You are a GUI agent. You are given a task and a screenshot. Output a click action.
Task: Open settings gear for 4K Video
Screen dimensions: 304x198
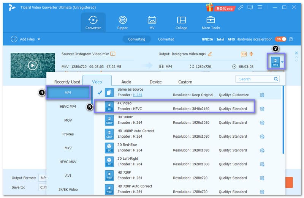262,109
